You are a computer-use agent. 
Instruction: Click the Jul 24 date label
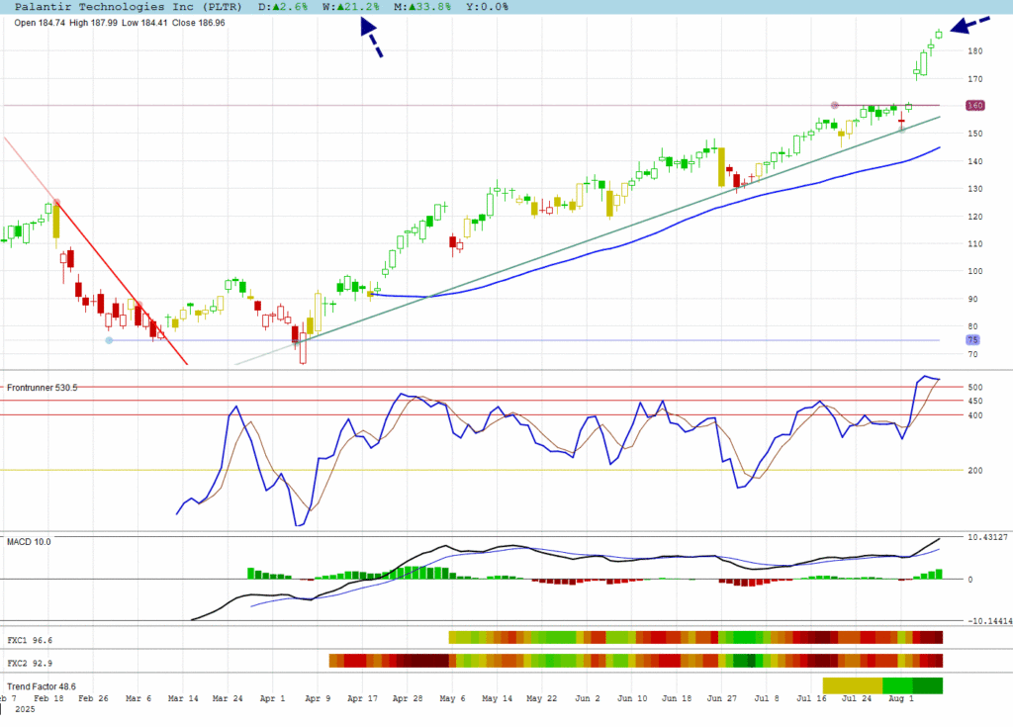(x=857, y=698)
